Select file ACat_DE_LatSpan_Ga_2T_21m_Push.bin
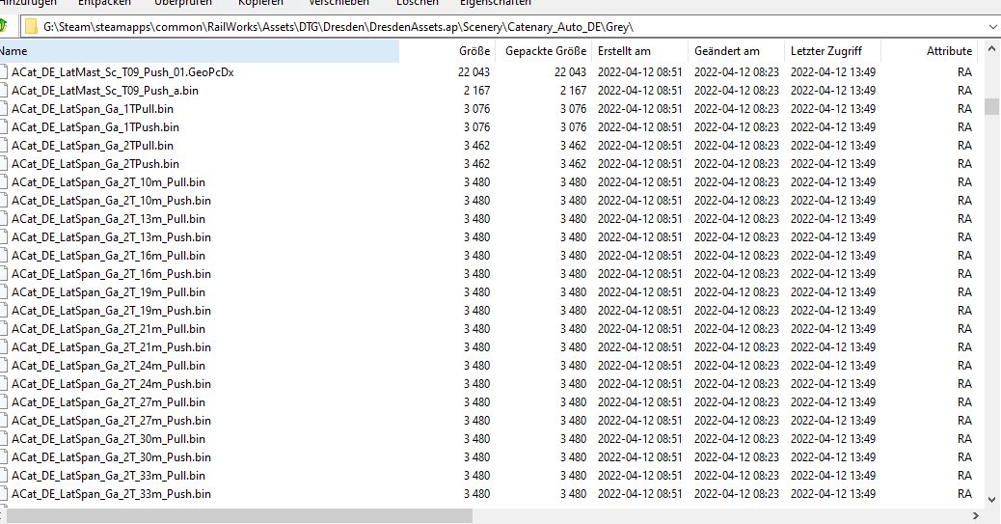This screenshot has width=1001, height=524. pyautogui.click(x=111, y=347)
